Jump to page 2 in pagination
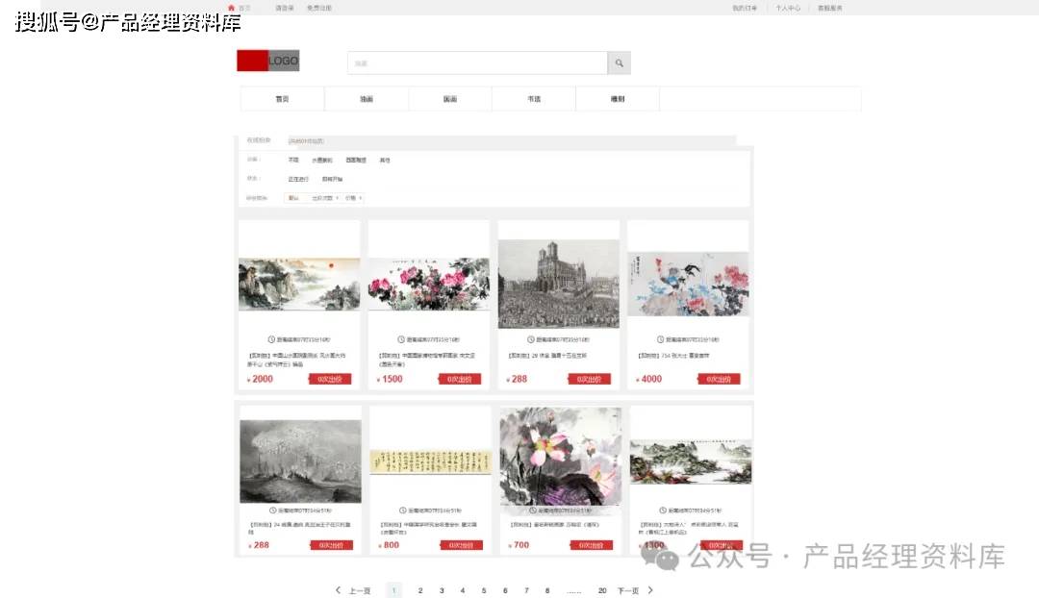The height and width of the screenshot is (598, 1039). coord(420,590)
